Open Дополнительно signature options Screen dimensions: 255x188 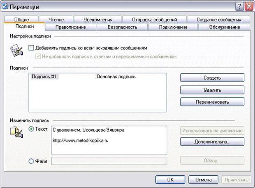212,141
